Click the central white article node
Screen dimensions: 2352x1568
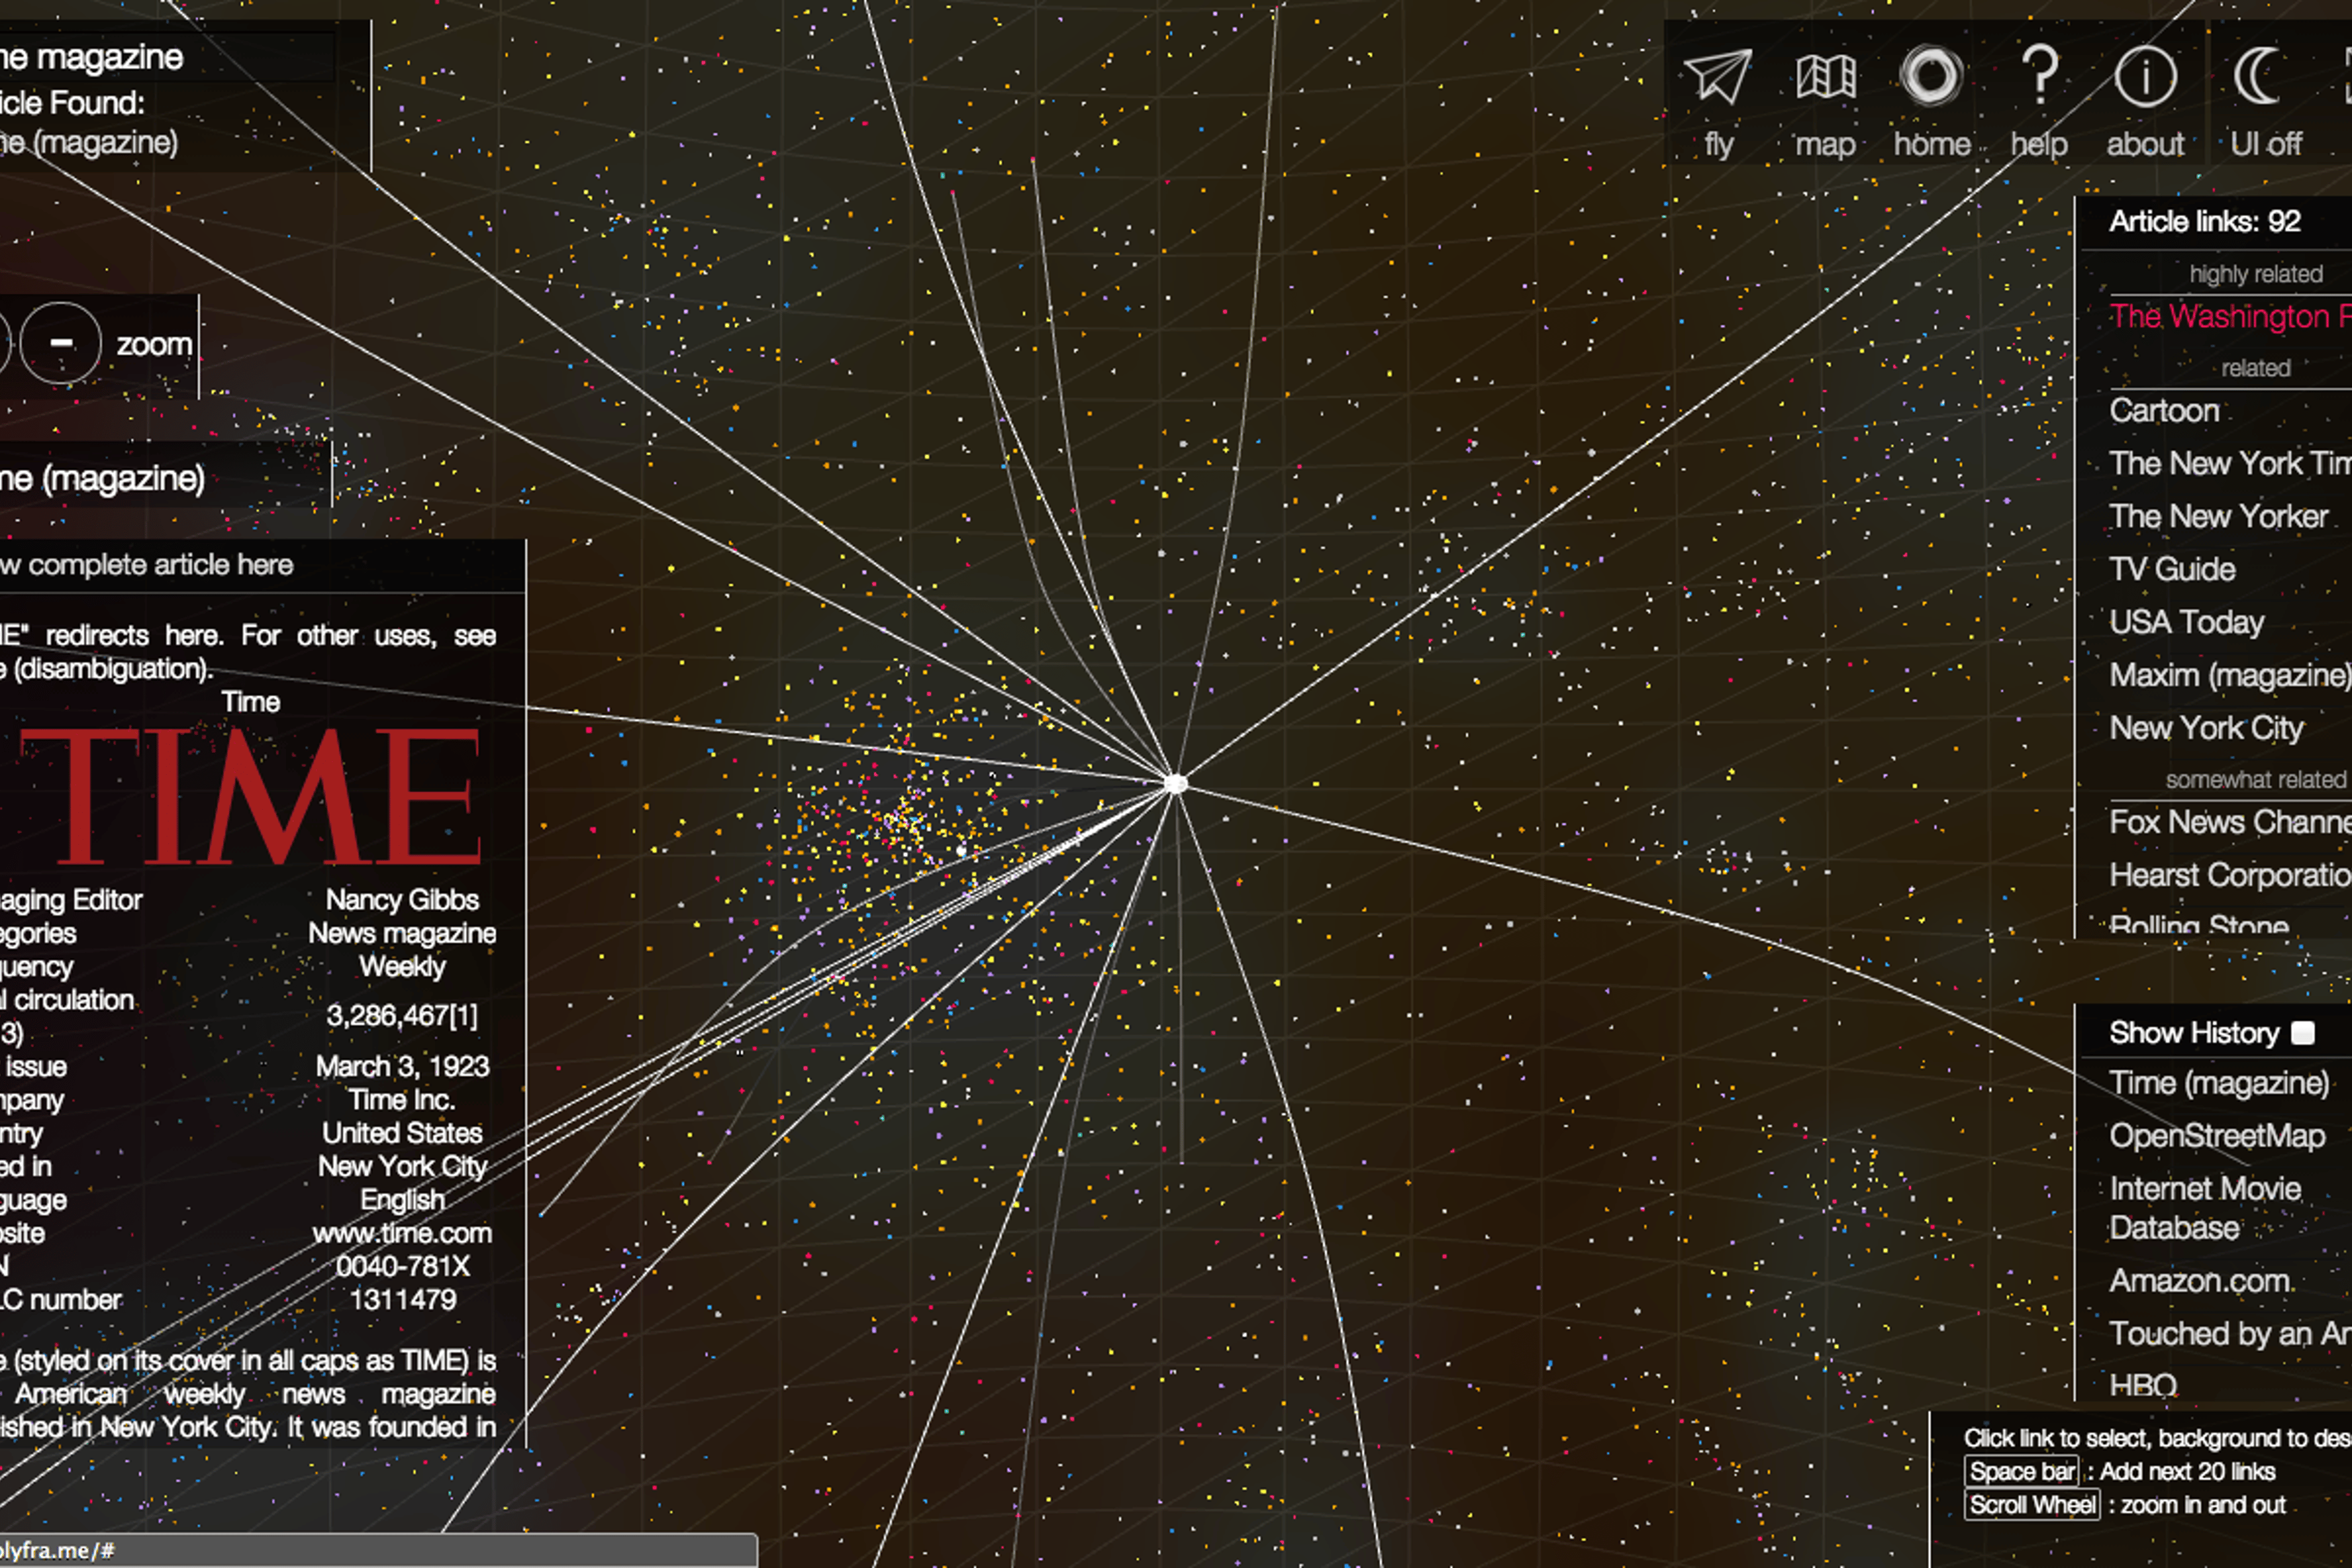(x=1176, y=784)
